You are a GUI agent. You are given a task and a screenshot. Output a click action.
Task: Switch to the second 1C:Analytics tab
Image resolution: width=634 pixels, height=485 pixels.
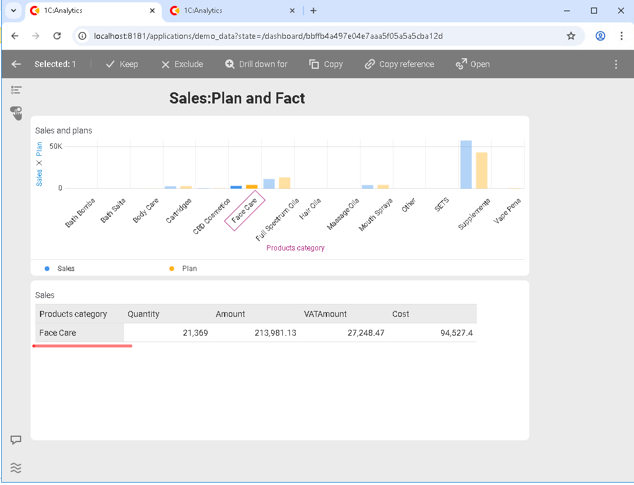(x=229, y=11)
